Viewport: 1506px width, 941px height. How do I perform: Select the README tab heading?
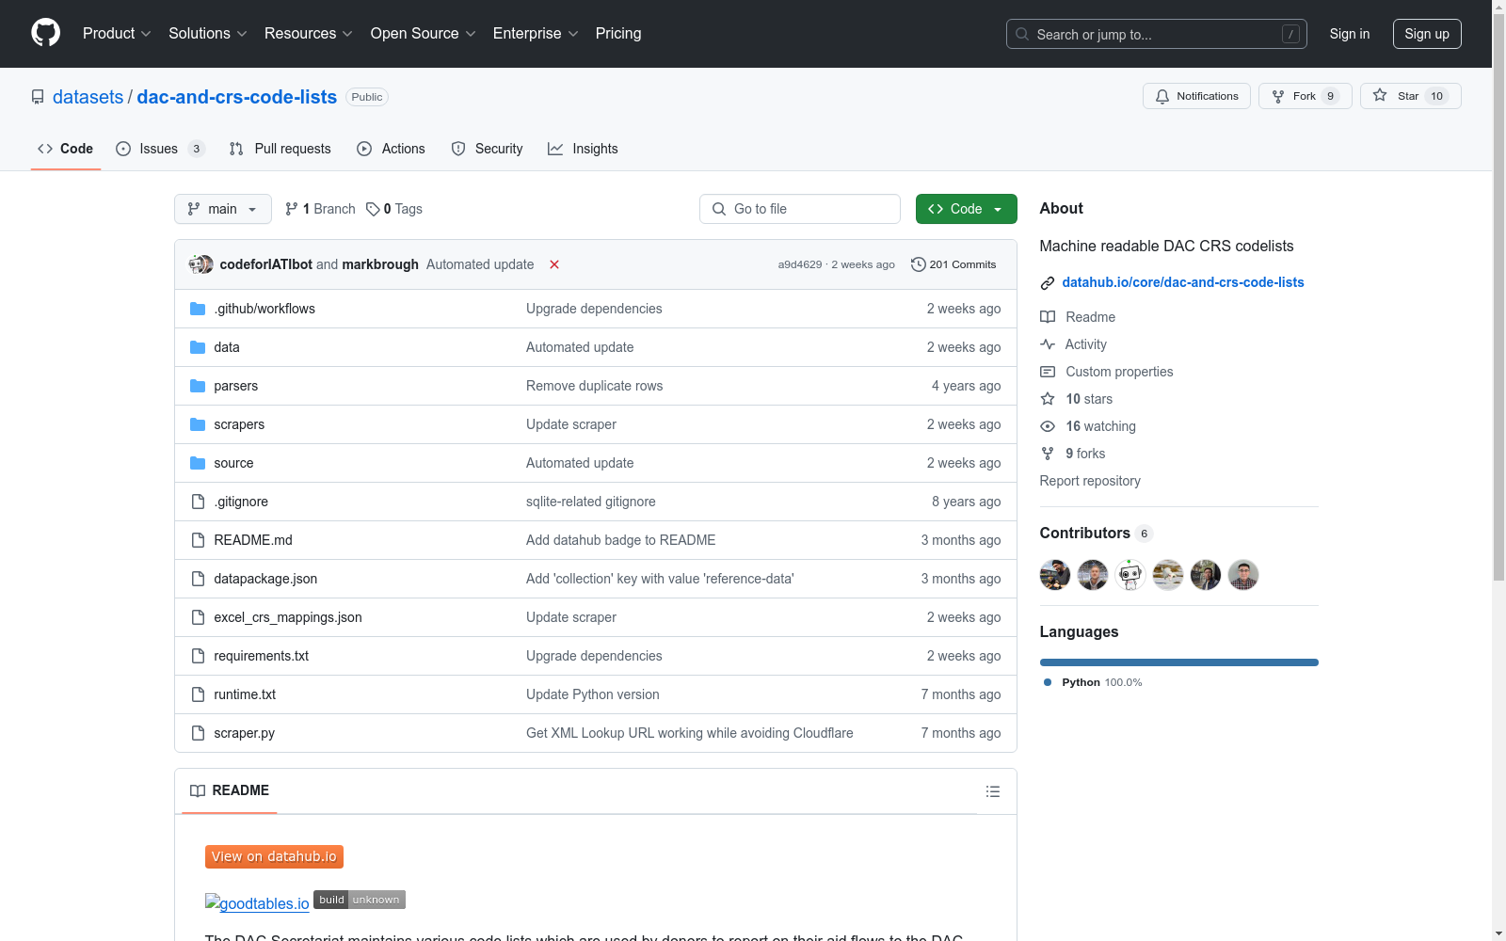click(230, 790)
